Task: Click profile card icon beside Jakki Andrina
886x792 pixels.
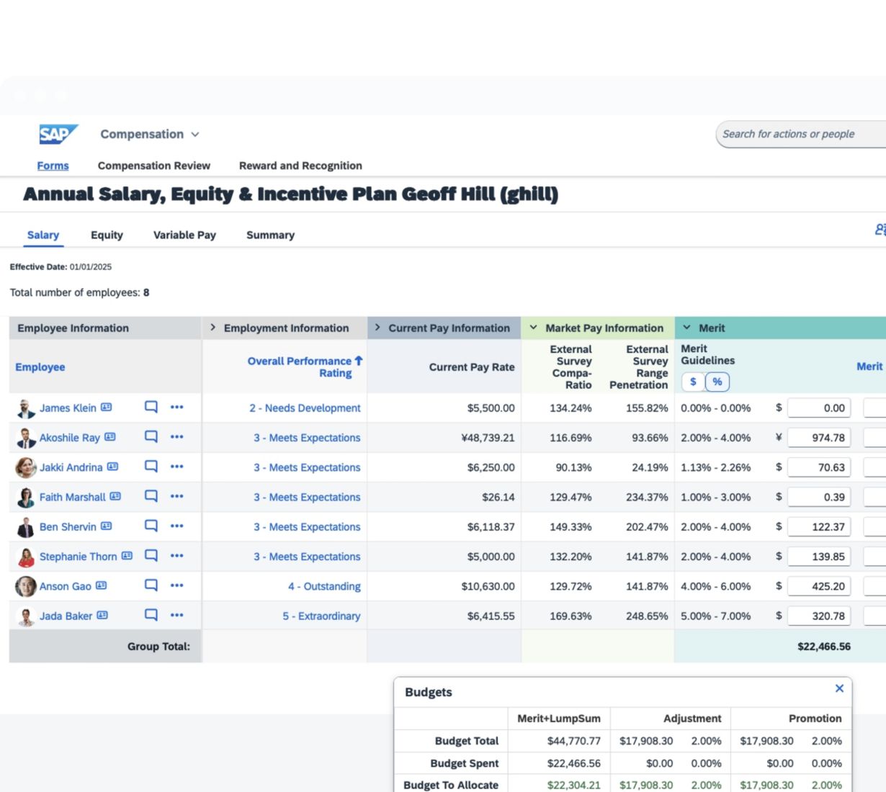Action: (x=112, y=467)
